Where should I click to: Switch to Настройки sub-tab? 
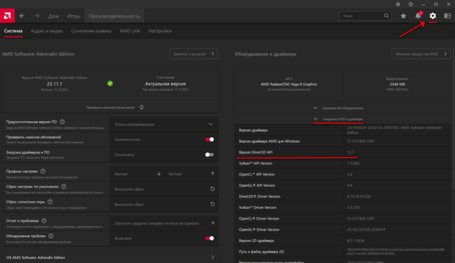[160, 31]
